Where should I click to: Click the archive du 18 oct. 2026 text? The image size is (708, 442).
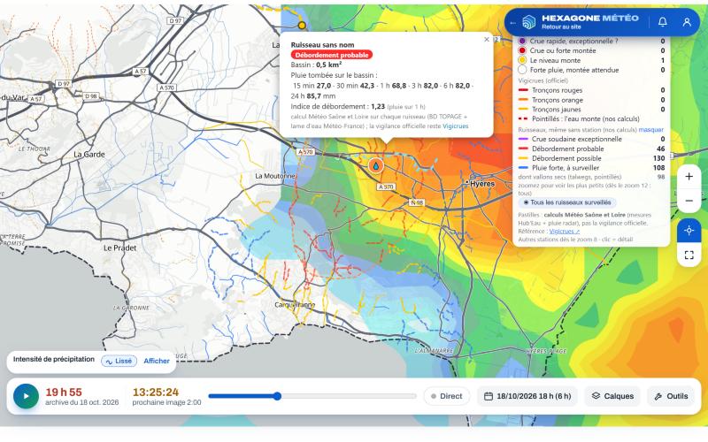click(81, 402)
